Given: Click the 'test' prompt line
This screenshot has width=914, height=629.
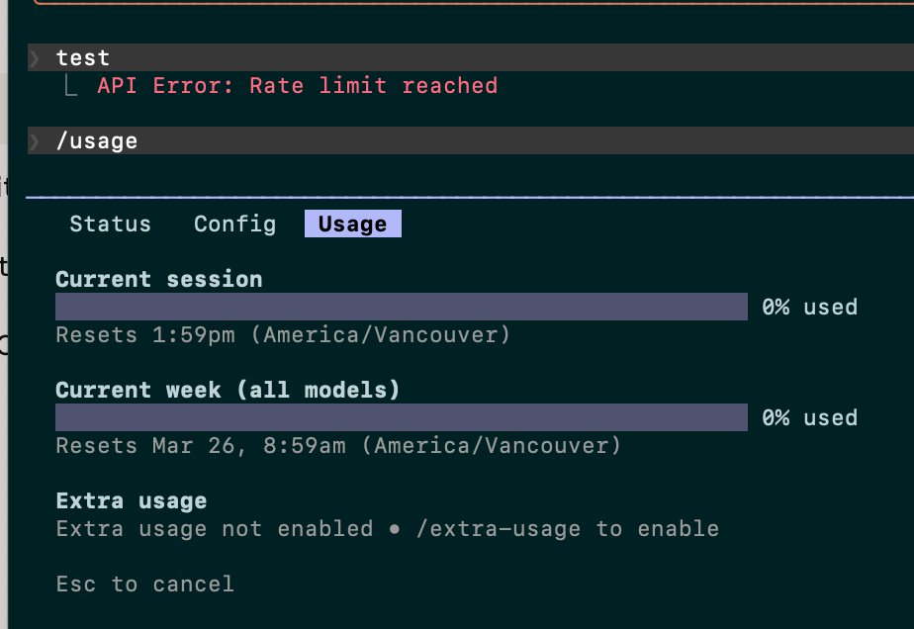Looking at the screenshot, I should 471,57.
